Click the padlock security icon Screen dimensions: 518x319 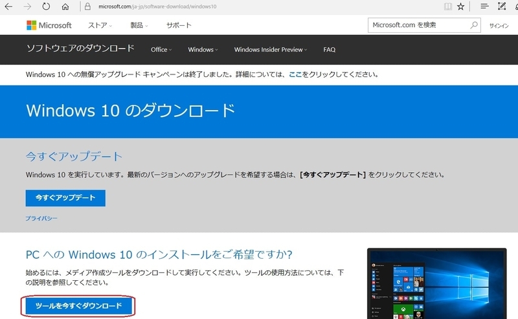coord(87,6)
